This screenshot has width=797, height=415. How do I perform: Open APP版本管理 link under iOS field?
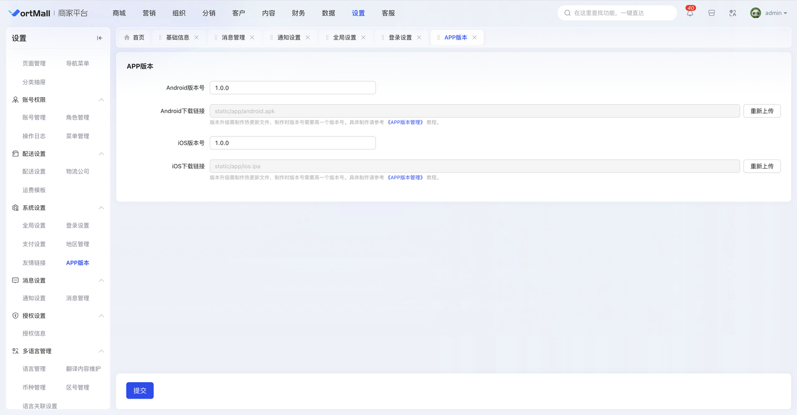coord(405,178)
